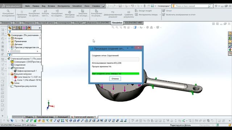The image size is (232, 130).
Task: Click Консультант исследования ribbon icon
Action: click(x=8, y=13)
